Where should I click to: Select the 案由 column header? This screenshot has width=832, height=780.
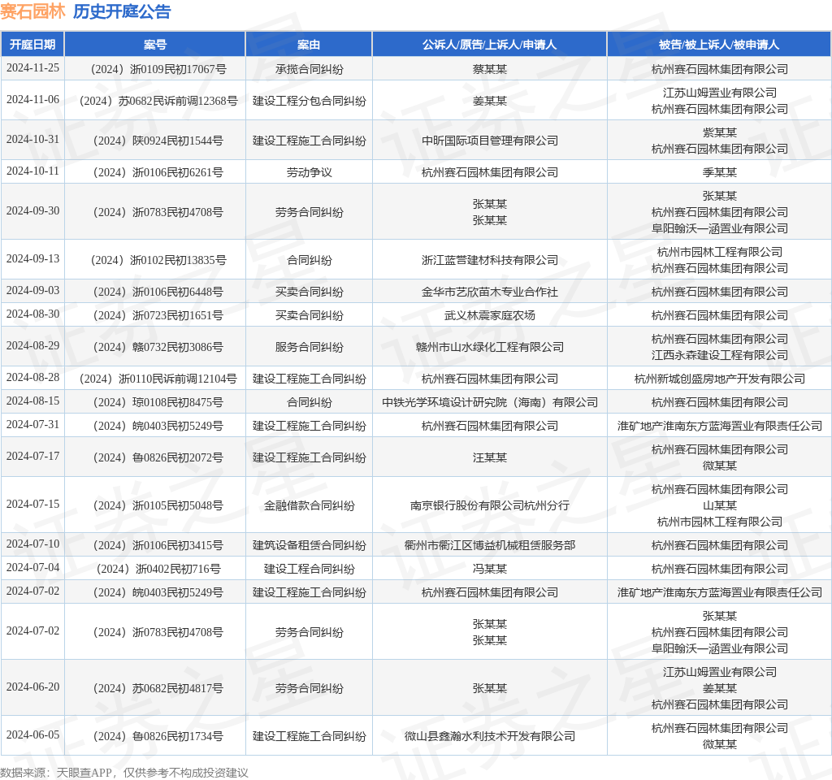point(309,45)
